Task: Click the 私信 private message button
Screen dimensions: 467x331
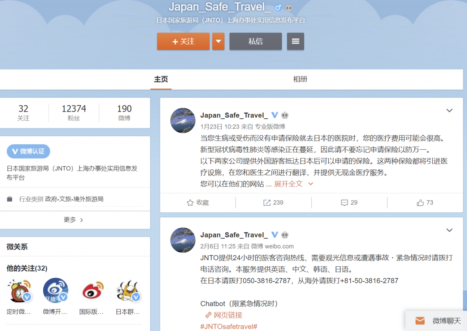Action: pos(255,41)
